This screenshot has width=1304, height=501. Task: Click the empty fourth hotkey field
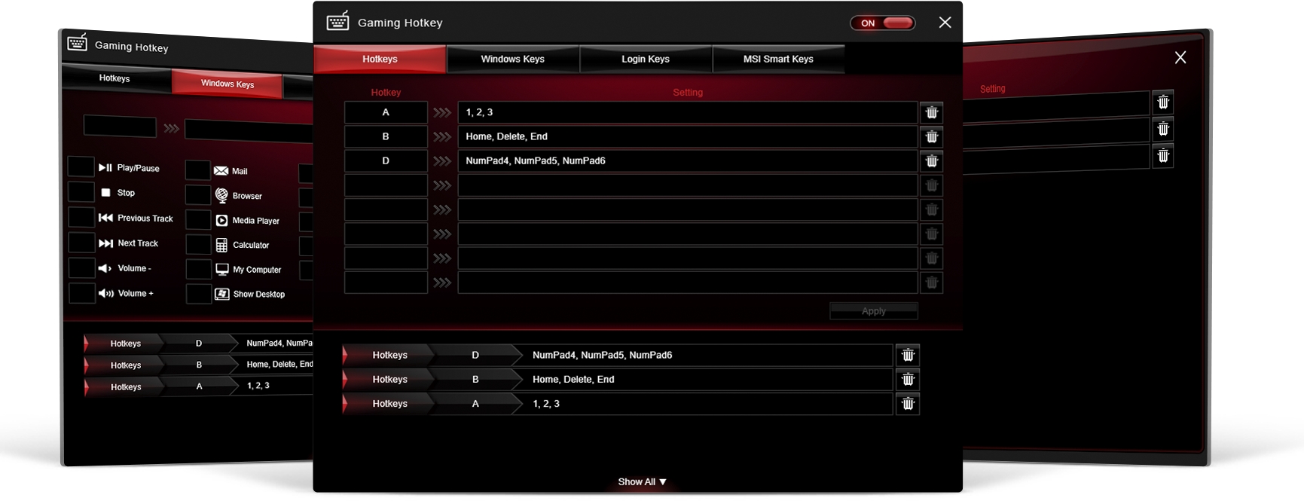point(386,185)
